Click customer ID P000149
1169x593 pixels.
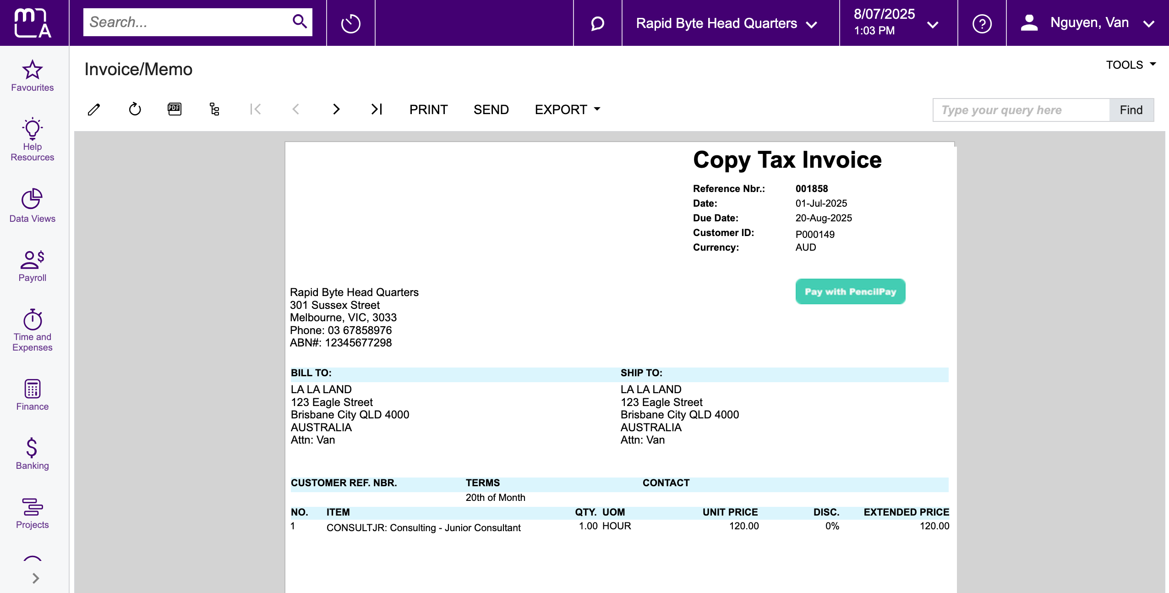click(x=815, y=235)
